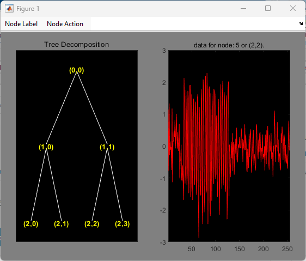Minimize the Figure 1 window
306x261 pixels.
243,8
